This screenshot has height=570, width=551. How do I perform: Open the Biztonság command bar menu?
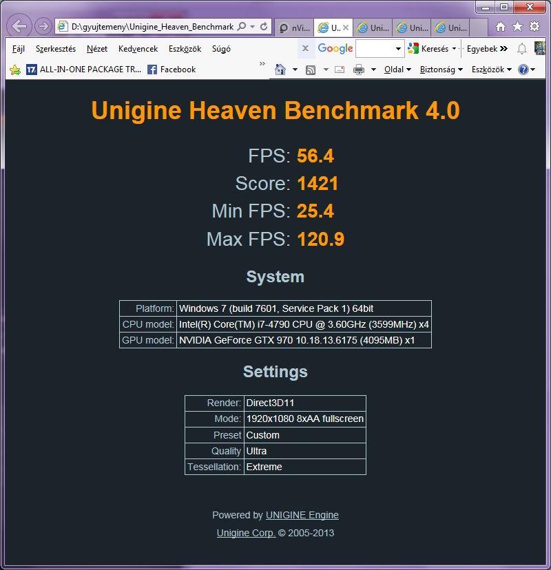point(441,70)
